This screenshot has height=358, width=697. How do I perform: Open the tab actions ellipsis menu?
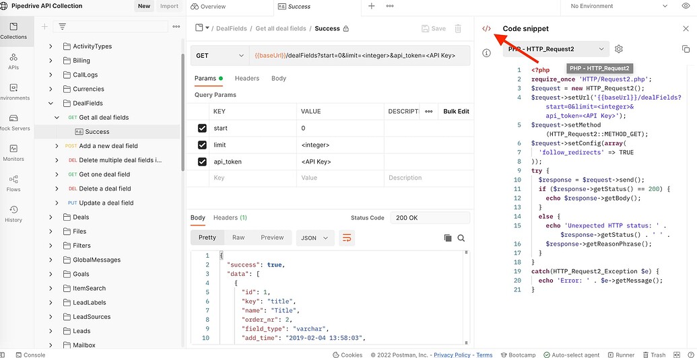point(390,6)
